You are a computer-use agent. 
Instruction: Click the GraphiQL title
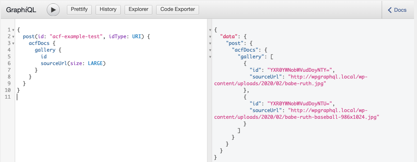pos(21,10)
